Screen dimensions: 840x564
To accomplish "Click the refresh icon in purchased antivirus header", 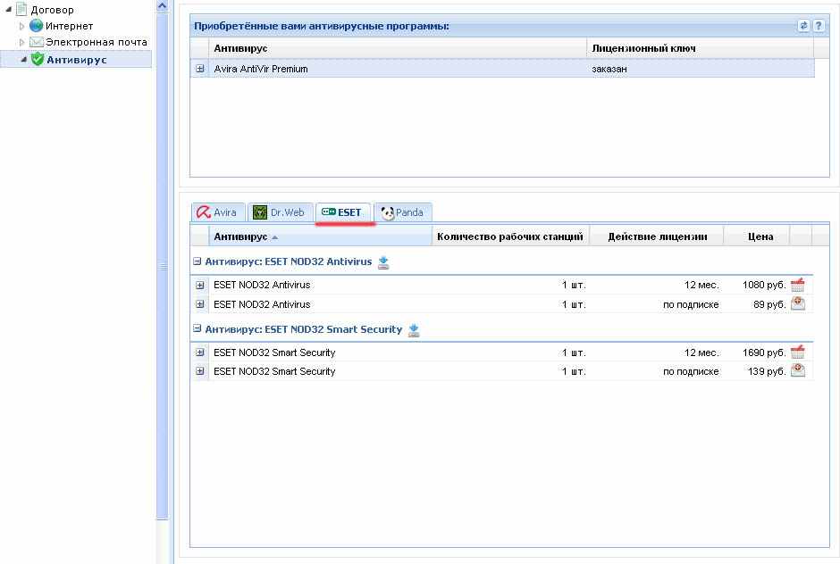I will (803, 26).
